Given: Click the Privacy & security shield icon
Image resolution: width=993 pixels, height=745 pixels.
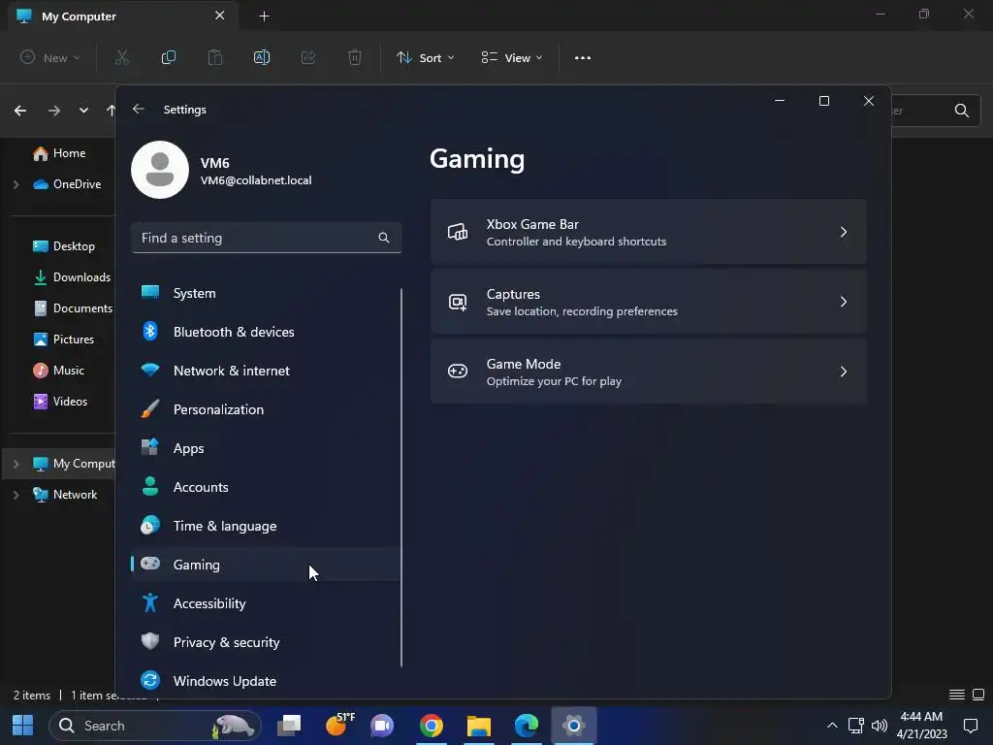Looking at the screenshot, I should point(150,641).
